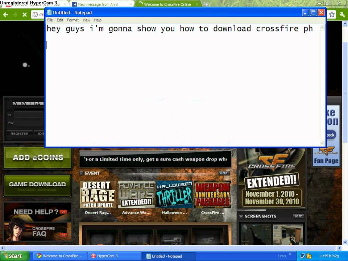Click the Windows start button
Screen dimensions: 348x261
14,256
